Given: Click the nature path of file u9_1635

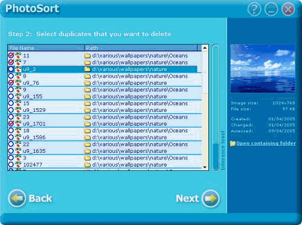Looking at the screenshot, I should tap(129, 151).
